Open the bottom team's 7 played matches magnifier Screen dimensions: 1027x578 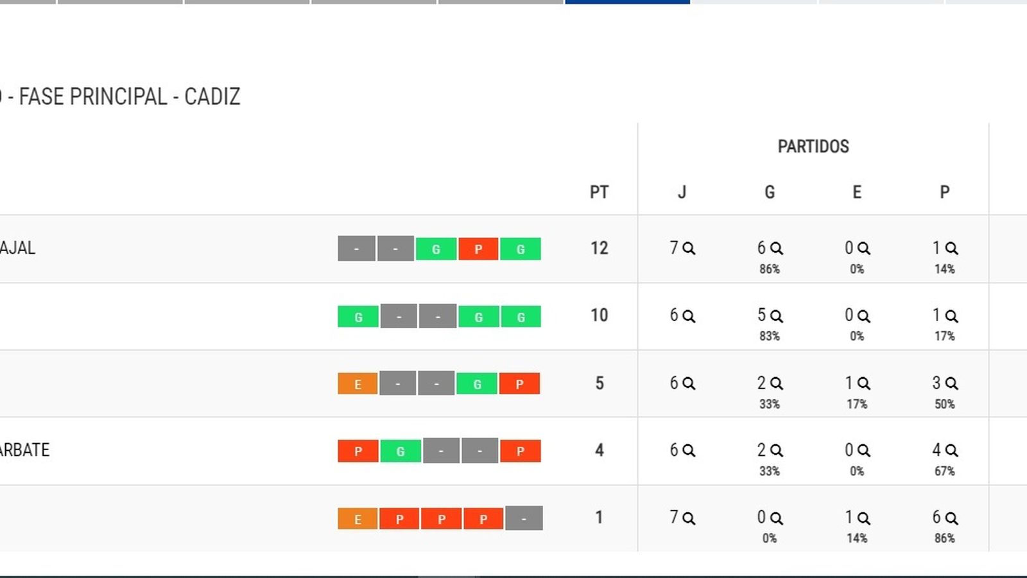(689, 518)
